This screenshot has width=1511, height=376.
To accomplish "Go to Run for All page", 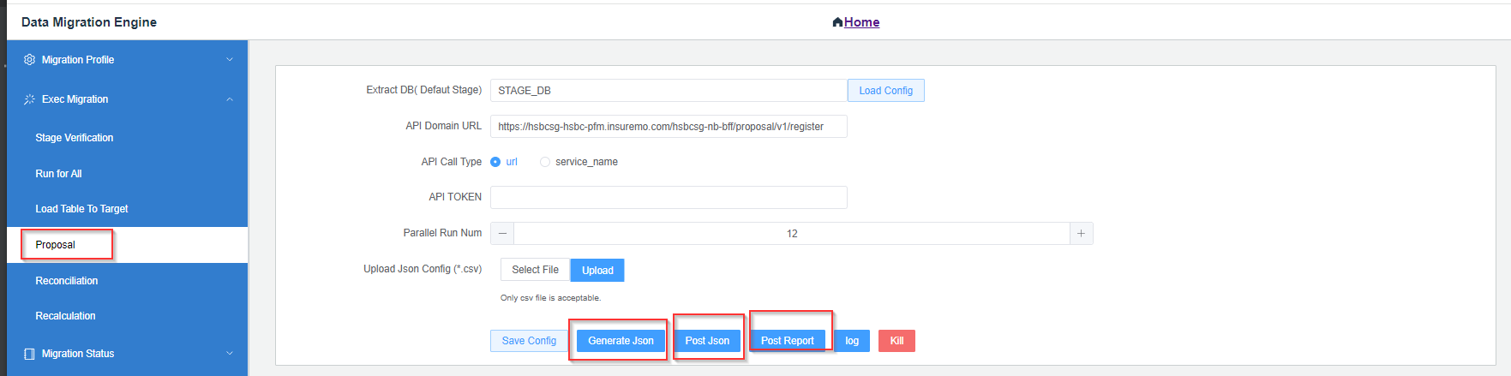I will pos(58,174).
